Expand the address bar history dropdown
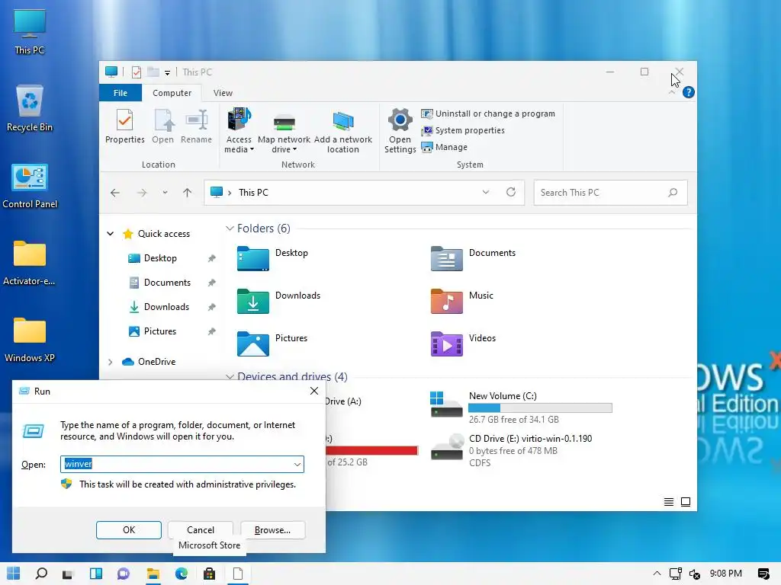 point(486,192)
